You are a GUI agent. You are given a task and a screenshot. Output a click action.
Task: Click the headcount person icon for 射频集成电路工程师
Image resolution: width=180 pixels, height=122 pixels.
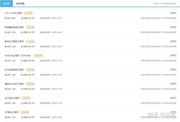coord(22,32)
